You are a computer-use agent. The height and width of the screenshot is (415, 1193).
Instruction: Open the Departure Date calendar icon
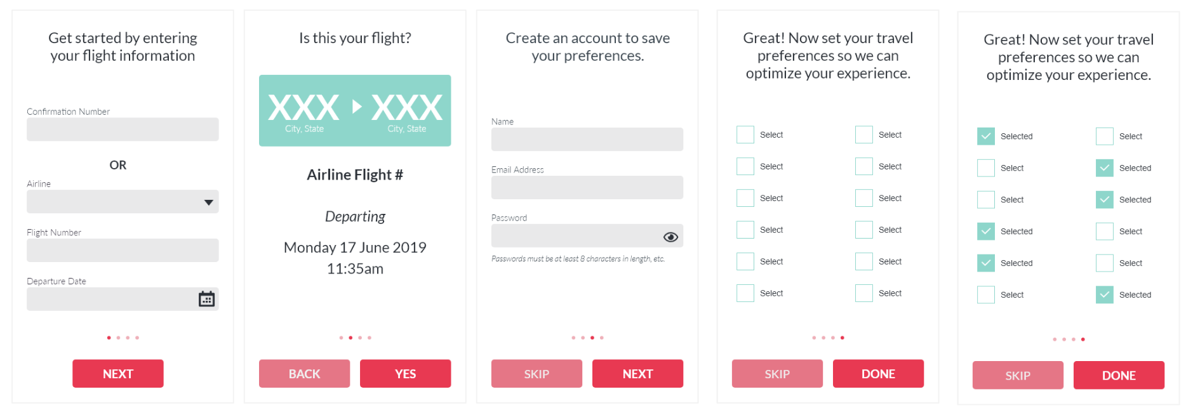(x=206, y=299)
